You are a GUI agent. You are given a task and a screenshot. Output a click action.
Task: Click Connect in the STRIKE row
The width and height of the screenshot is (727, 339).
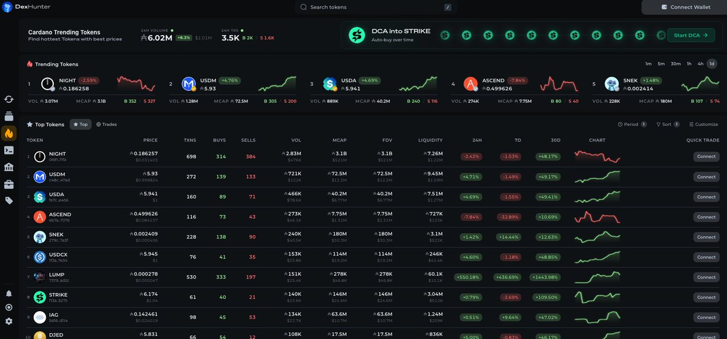(706, 297)
